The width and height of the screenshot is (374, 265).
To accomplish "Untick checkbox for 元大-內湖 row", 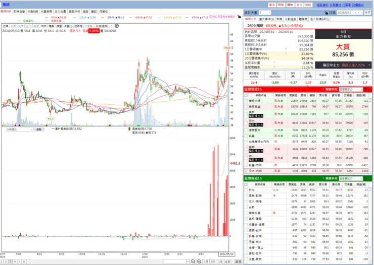I will tap(246, 171).
